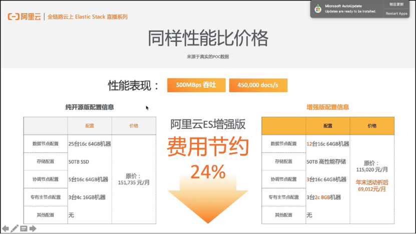Viewport: 416px width, 234px height.
Task: Click the header text 全链路云上 Elastic Stack 直播系列
Action: pos(88,16)
